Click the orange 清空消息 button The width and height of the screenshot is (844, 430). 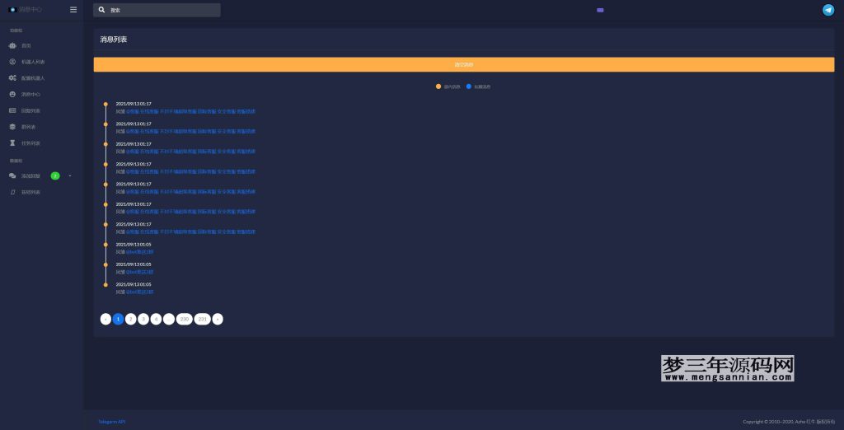pos(463,64)
